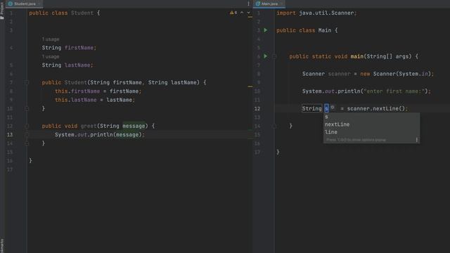Screen dimensions: 450x253
Task: Open completion popup options three-dot menu
Action: (417, 140)
